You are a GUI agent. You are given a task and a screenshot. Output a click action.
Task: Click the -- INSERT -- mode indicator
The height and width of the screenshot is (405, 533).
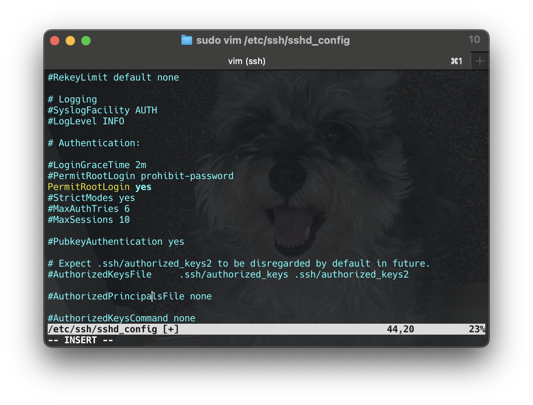[80, 340]
